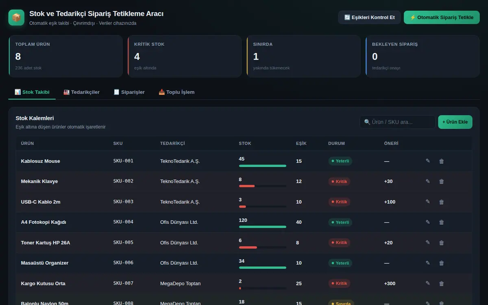Delete Kargo Kutusu Orta via trash icon
This screenshot has width=488, height=305.
442,283
